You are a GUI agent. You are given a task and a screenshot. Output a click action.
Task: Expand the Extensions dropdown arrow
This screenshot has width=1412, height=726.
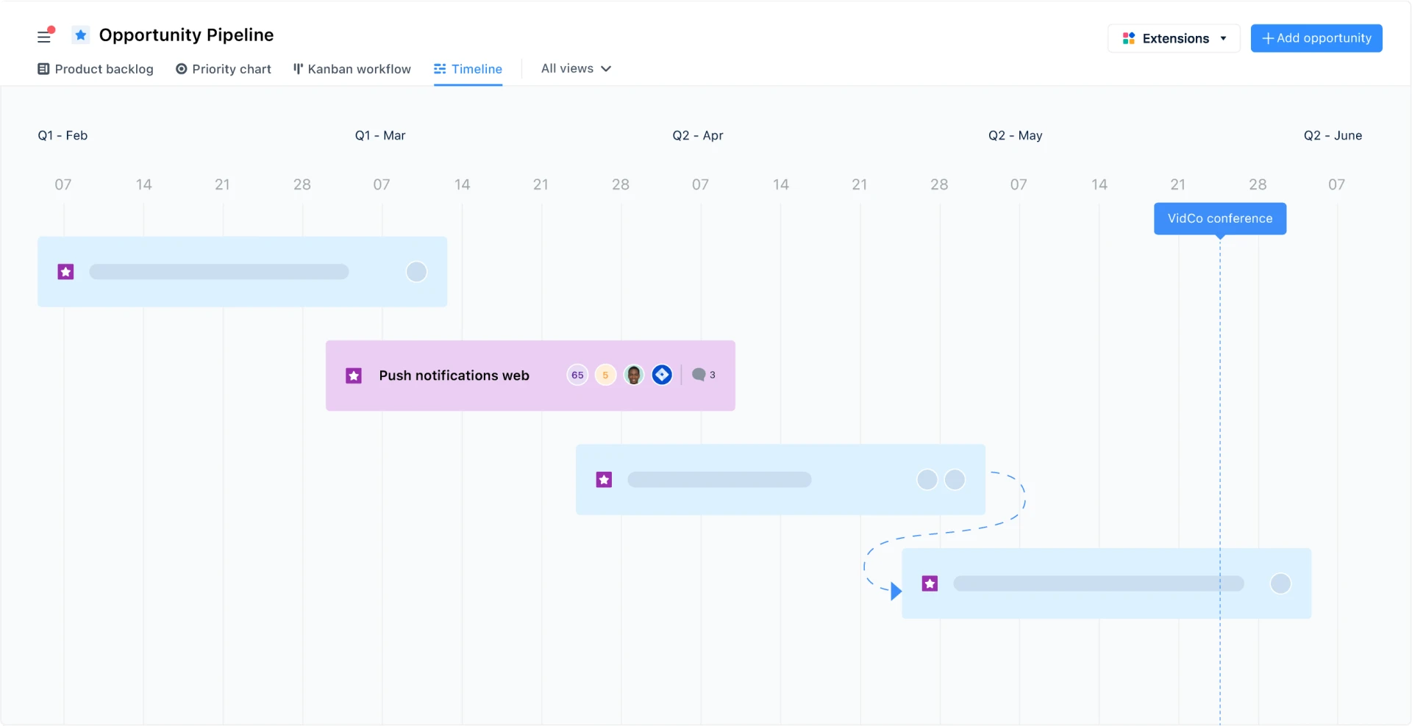click(1223, 38)
